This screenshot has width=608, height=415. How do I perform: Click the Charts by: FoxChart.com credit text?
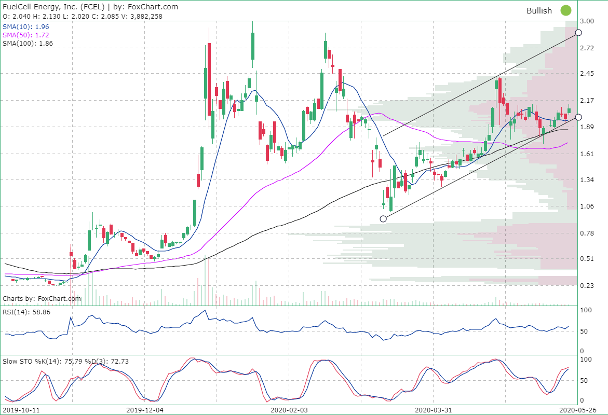(x=42, y=298)
